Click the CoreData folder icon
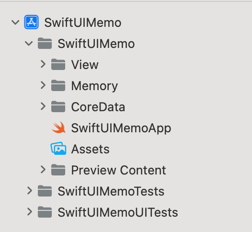This screenshot has width=252, height=232. click(x=58, y=106)
